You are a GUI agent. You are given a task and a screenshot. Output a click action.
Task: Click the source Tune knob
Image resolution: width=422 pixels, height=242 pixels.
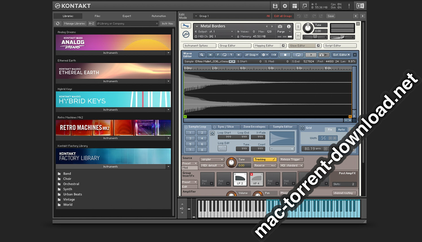231,163
